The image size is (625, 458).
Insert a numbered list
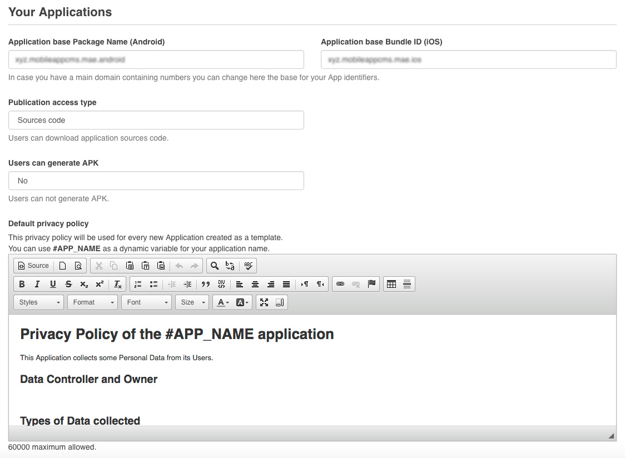tap(138, 284)
